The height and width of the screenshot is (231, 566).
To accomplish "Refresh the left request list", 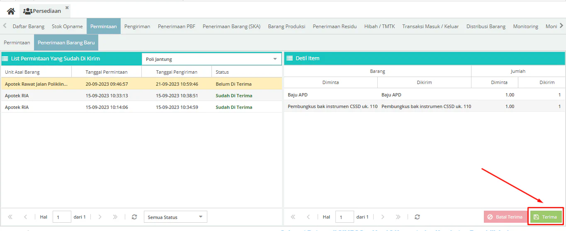I will pyautogui.click(x=134, y=217).
